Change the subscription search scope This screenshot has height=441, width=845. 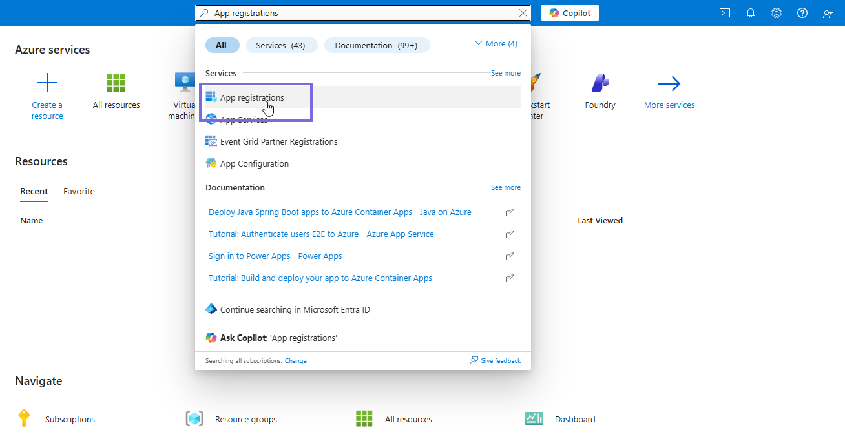coord(295,360)
